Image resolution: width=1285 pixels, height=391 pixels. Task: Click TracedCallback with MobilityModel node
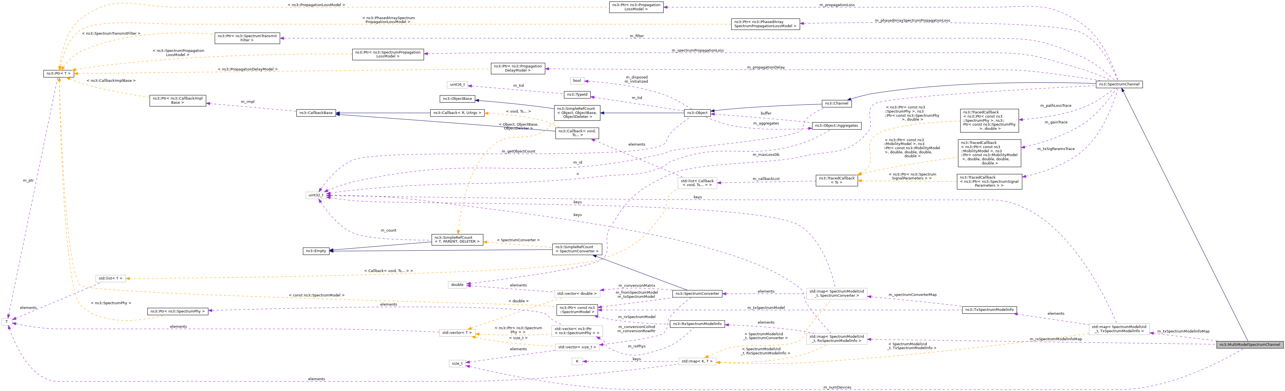(989, 153)
